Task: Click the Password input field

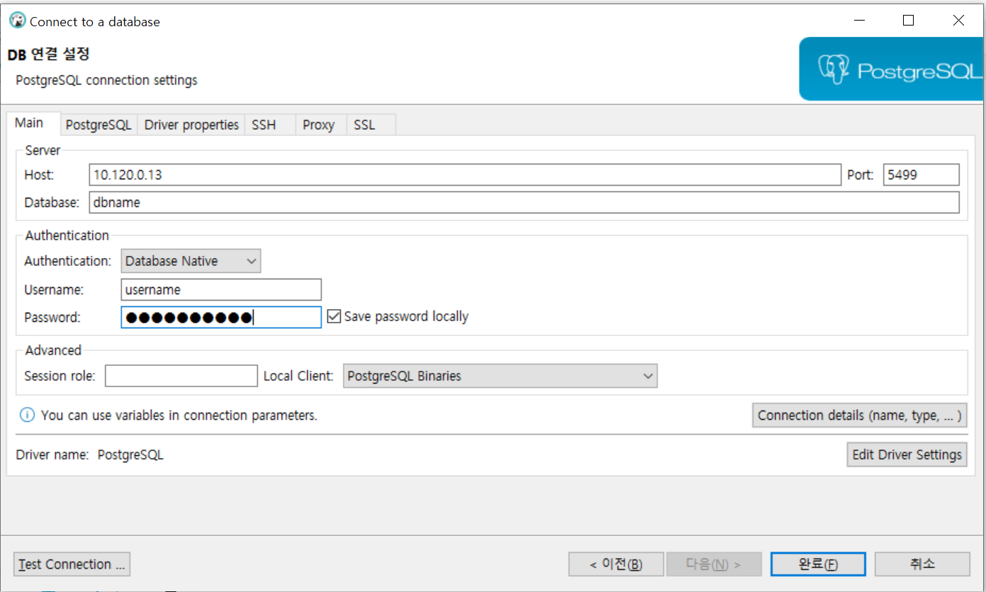Action: [221, 317]
